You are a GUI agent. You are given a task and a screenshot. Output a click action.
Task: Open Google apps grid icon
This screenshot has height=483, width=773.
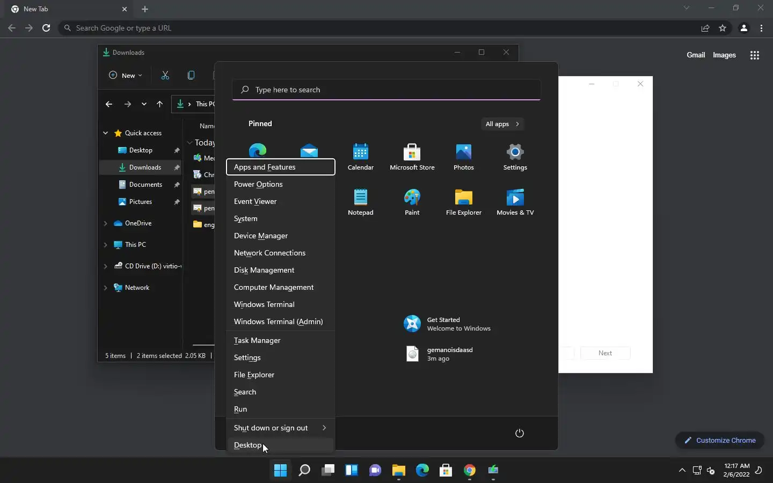point(755,55)
